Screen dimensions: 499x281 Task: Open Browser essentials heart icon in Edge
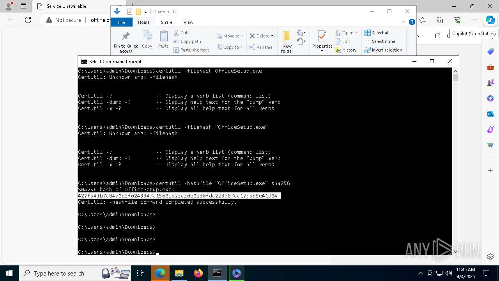coord(457,20)
